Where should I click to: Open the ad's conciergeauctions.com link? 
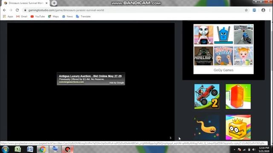pyautogui.click(x=71, y=82)
